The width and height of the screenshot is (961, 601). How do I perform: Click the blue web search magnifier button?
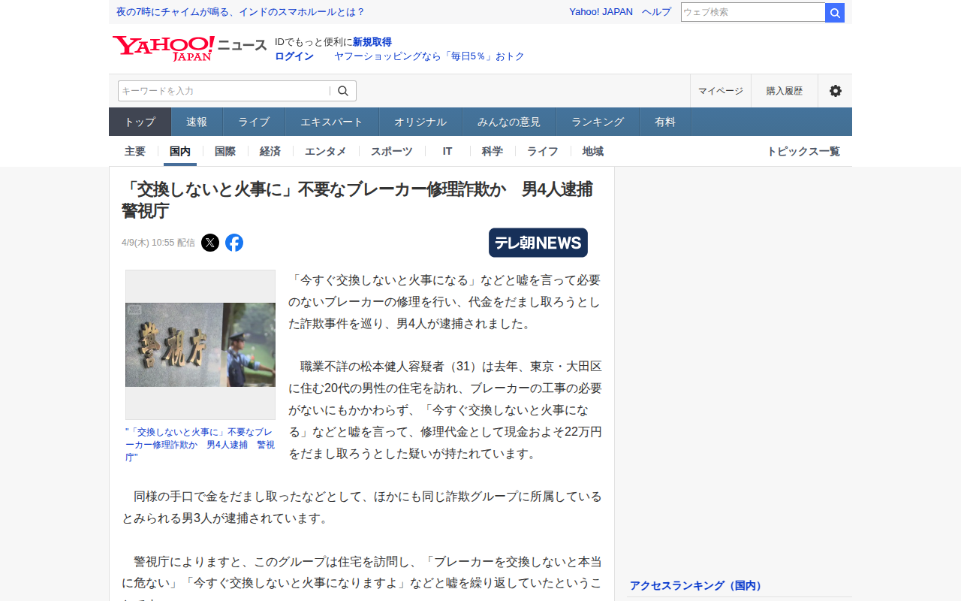click(x=835, y=13)
